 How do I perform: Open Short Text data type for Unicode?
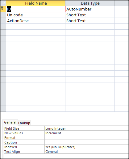click(x=90, y=15)
